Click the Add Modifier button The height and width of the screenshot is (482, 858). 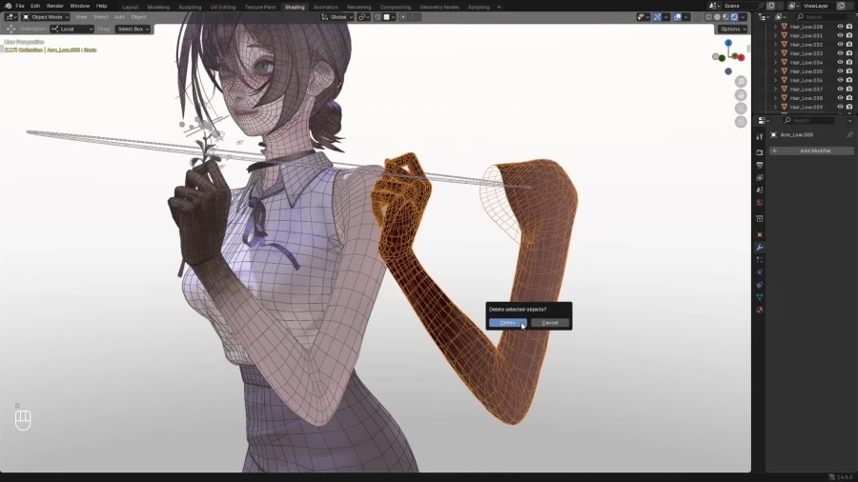click(811, 151)
